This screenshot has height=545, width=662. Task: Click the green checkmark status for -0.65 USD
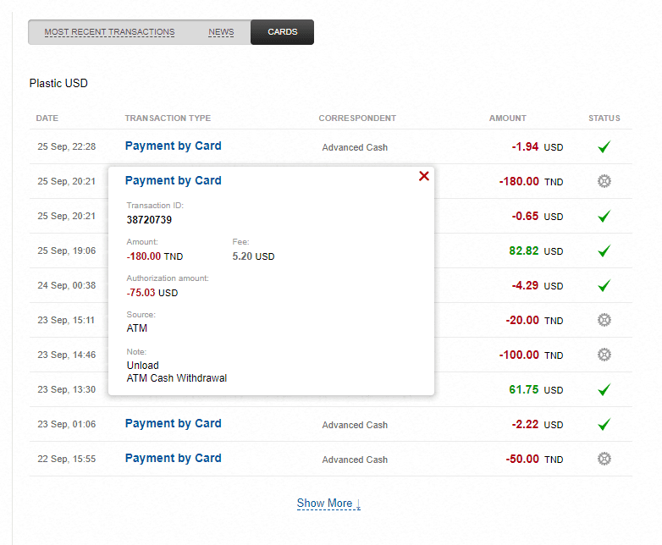604,217
